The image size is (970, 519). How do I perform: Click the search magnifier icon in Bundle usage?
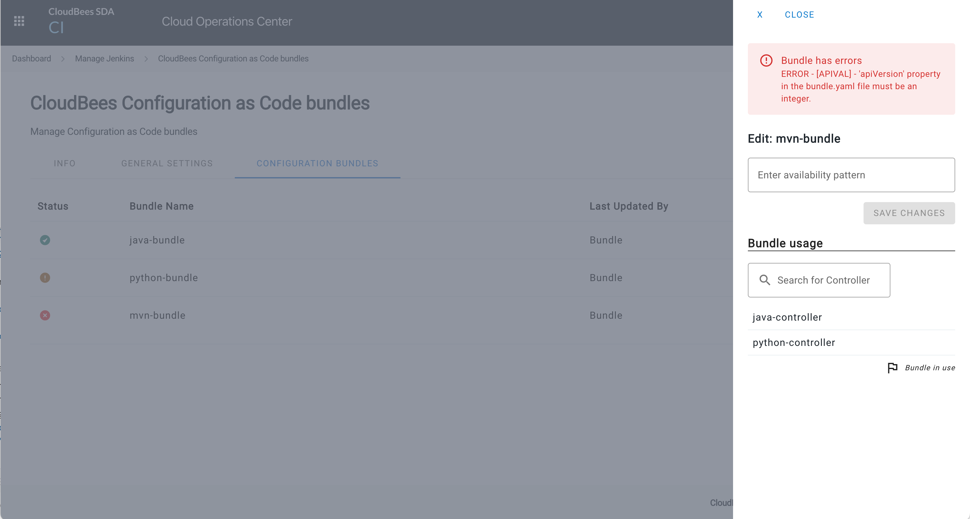point(765,280)
